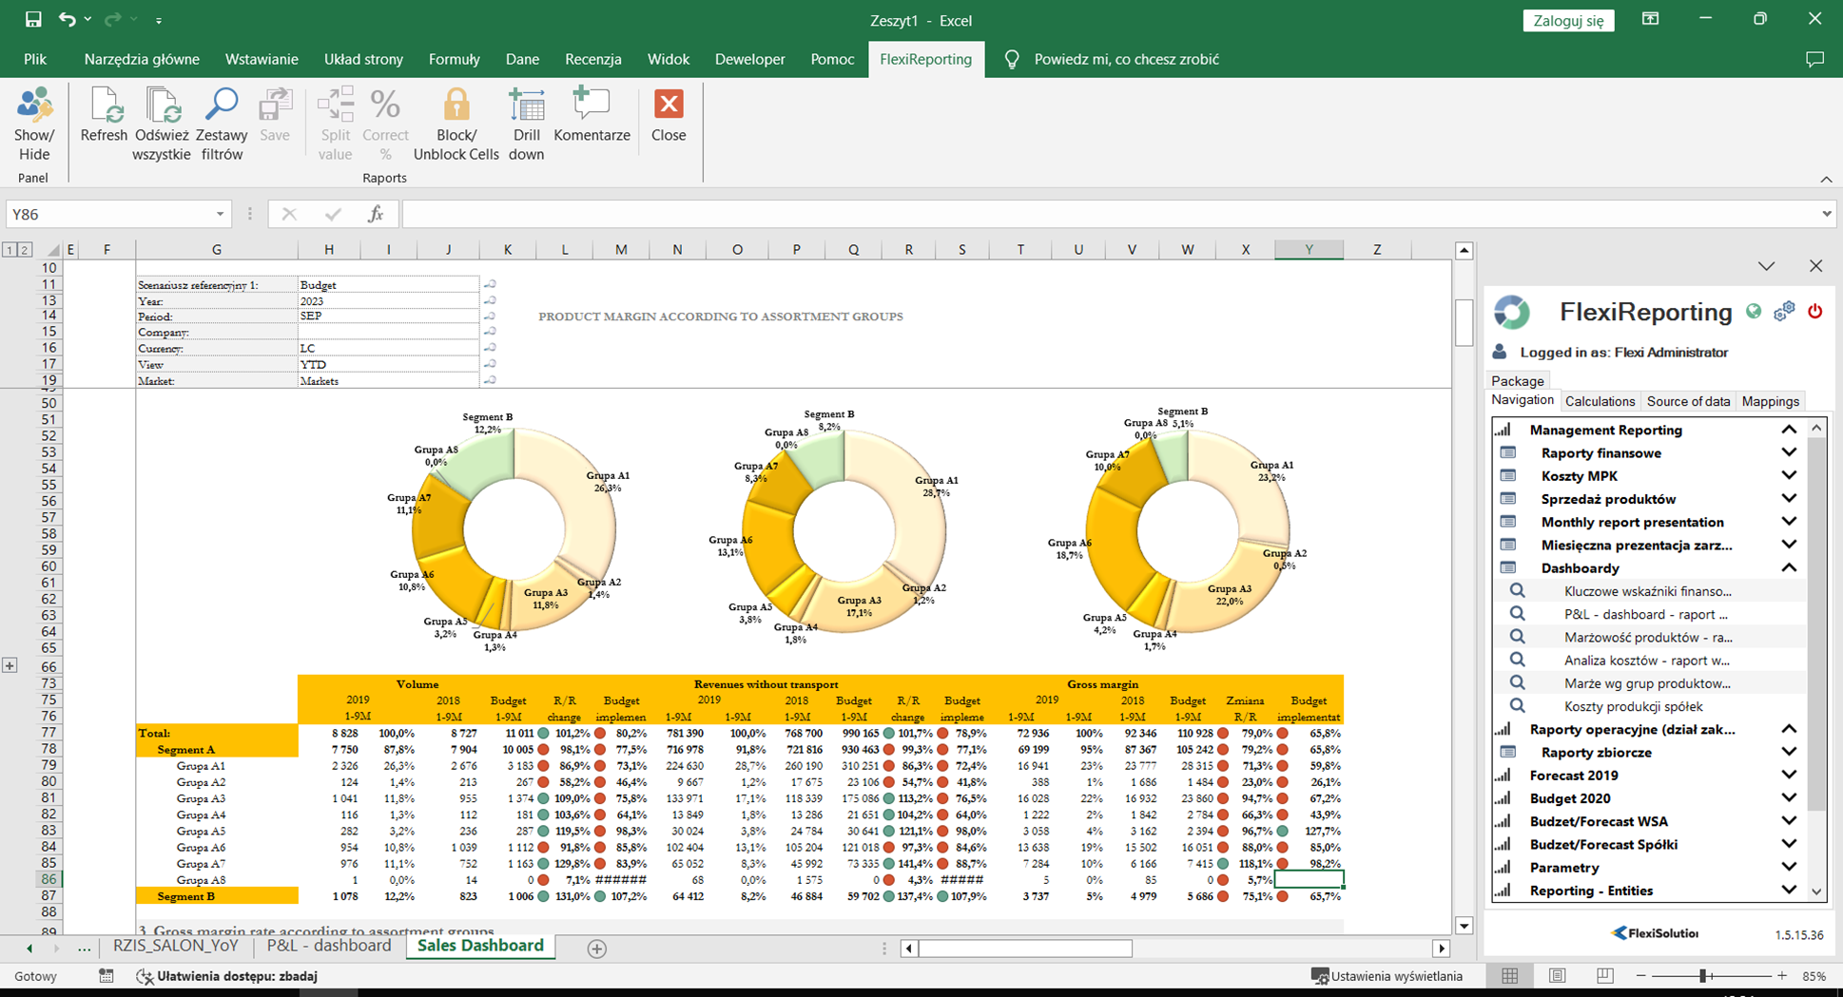Open the Koszty produkcji spółek report
The height and width of the screenshot is (997, 1843).
pos(1633,706)
